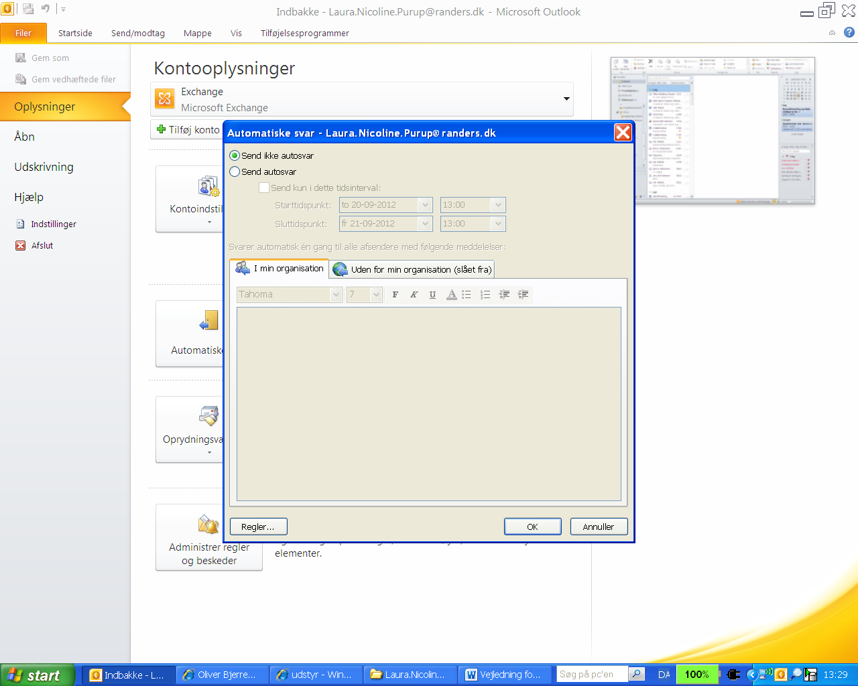Open the Tilføjelsesprogrammer ribbon tab
This screenshot has width=858, height=686.
tap(305, 33)
